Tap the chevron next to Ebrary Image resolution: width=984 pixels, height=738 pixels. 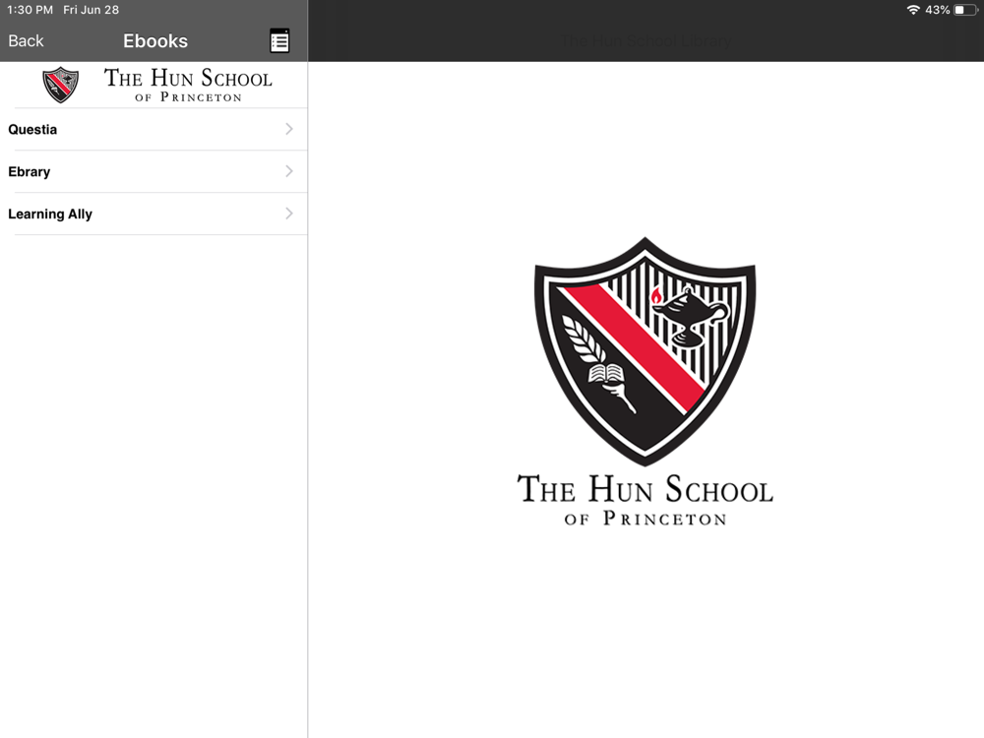coord(288,171)
